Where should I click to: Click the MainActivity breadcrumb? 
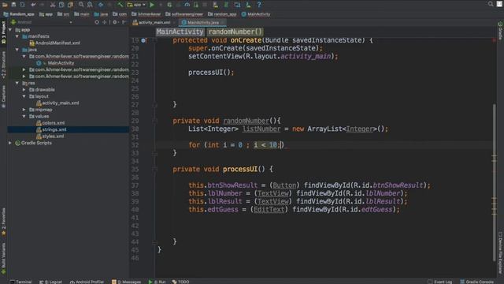[x=256, y=14]
